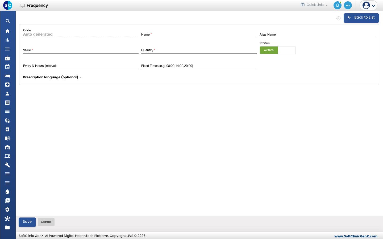This screenshot has height=239, width=383.
Task: Focus the Alias Name field
Action: pyautogui.click(x=317, y=35)
